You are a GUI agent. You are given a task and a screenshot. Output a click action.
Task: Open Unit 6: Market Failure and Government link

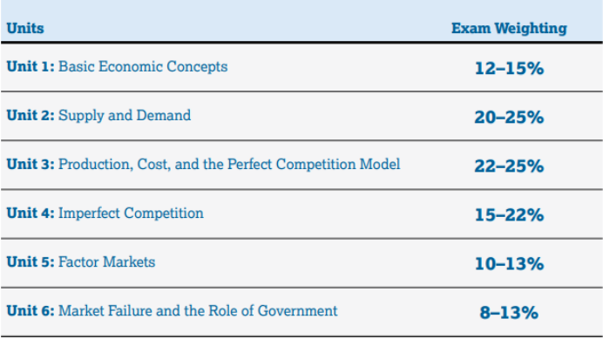(172, 311)
